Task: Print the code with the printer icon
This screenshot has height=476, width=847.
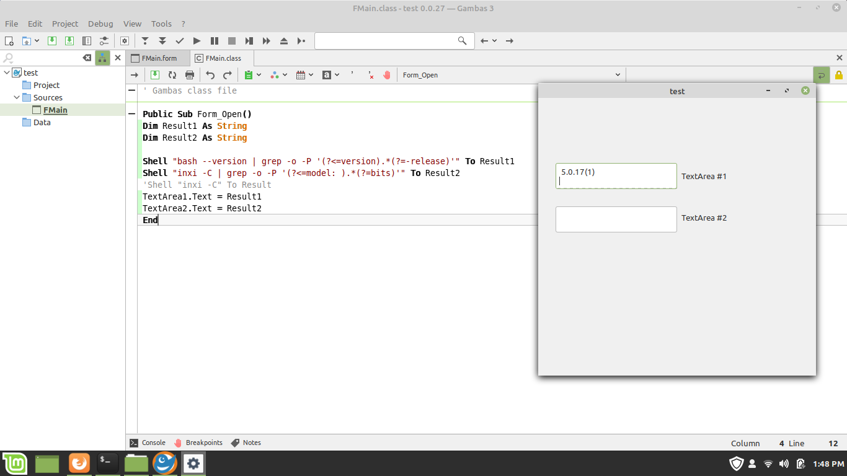Action: tap(190, 75)
